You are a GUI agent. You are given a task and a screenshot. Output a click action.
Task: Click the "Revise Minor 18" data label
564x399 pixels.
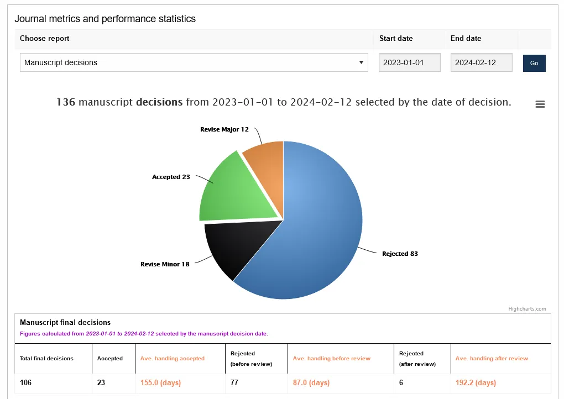tap(165, 264)
